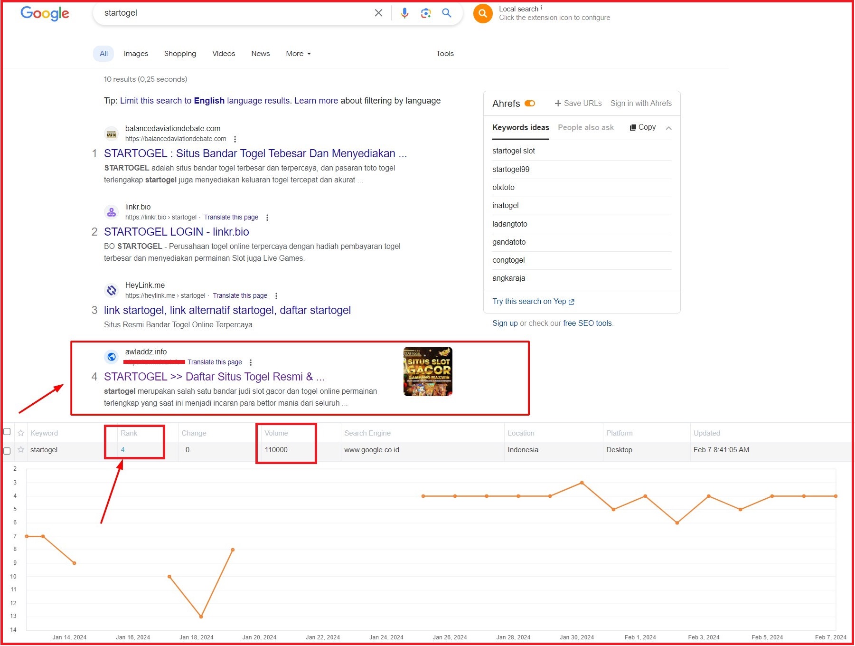Collapse the Ahrefs keywords panel chevron
Viewport: 855px width, 646px height.
click(669, 128)
